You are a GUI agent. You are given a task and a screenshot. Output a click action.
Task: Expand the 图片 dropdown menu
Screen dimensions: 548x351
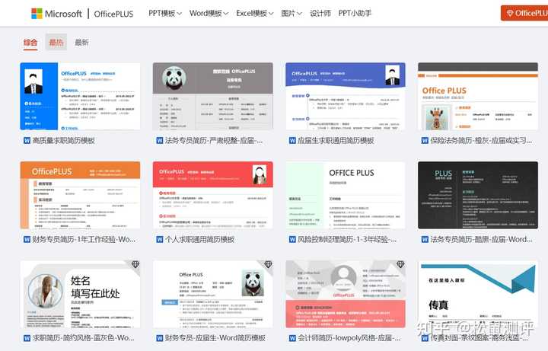(x=291, y=13)
